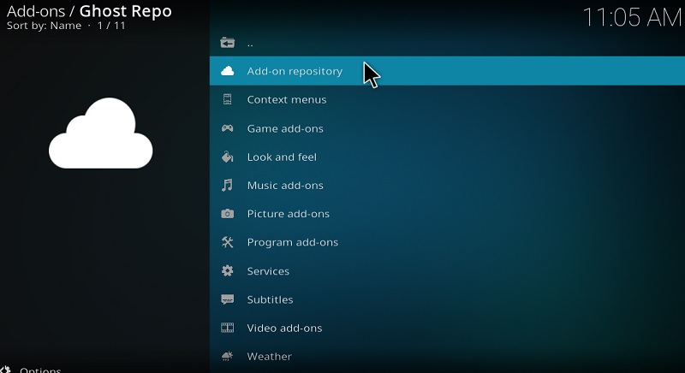Screen dimensions: 685x373
Task: Open the Context menus category
Action: (x=447, y=99)
